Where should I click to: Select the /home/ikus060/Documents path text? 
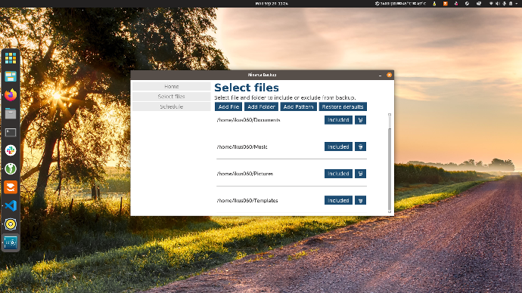tap(248, 120)
